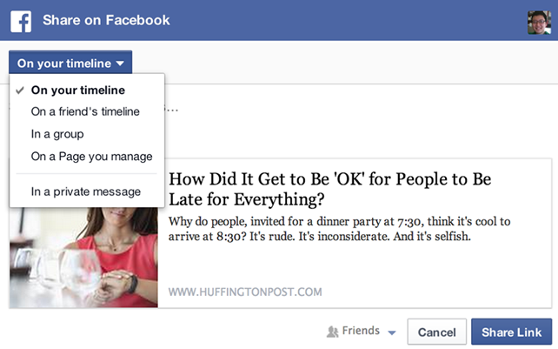Click the friends audience people icon
Screen dimensions: 558x349
(x=331, y=332)
